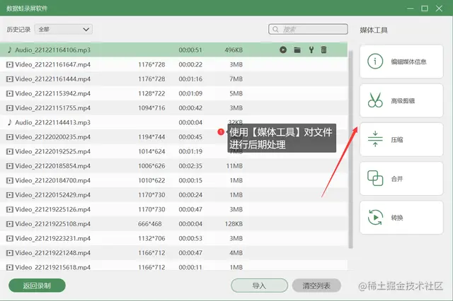Click duration 00:00:15 of Video_221220184700.mp4
This screenshot has height=301, width=453.
(190, 180)
